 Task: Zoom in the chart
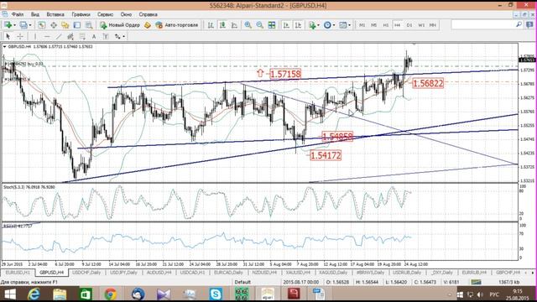click(248, 25)
